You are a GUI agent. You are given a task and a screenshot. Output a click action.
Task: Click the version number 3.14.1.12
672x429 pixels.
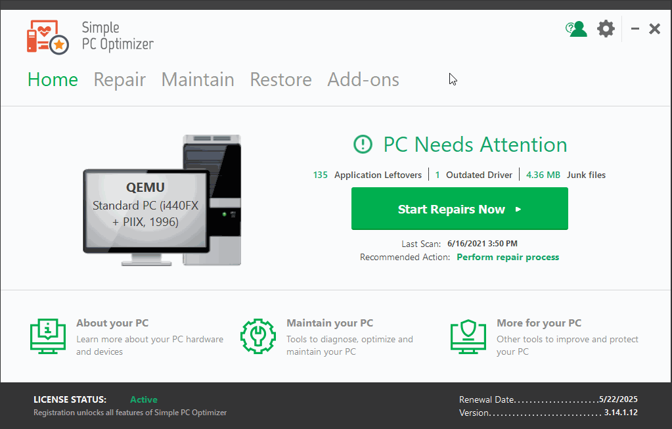tap(621, 413)
